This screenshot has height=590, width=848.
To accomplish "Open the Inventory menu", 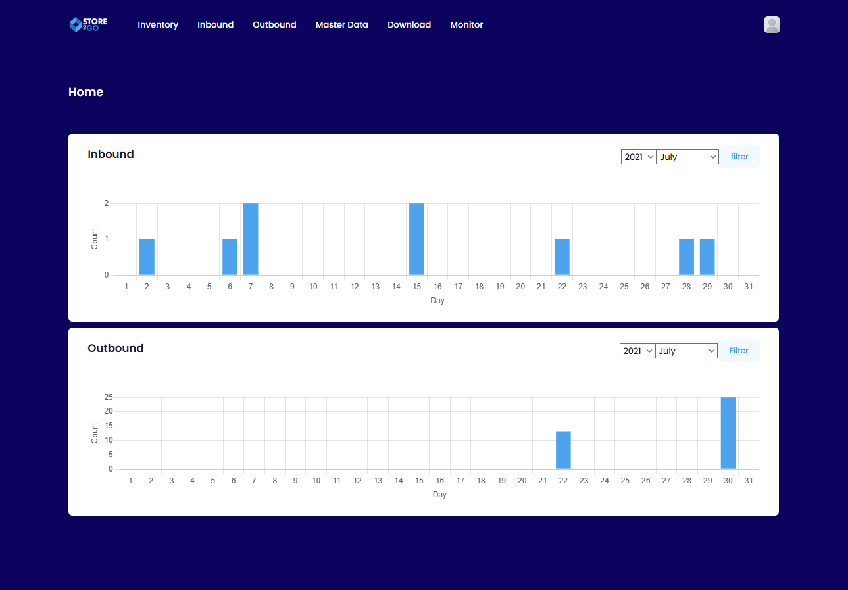I will click(158, 25).
